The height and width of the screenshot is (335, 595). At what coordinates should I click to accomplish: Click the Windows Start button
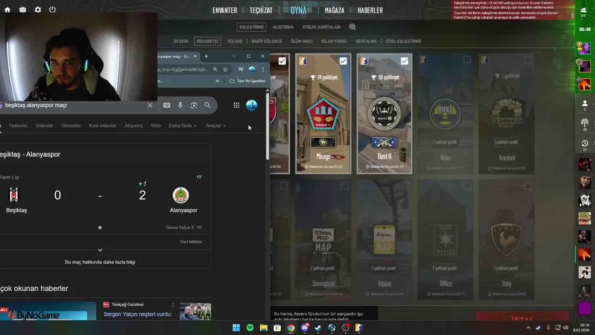coord(236,328)
